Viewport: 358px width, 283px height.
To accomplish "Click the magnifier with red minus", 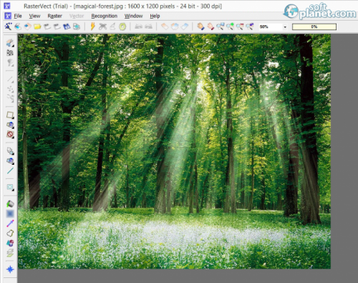I will click(x=240, y=27).
